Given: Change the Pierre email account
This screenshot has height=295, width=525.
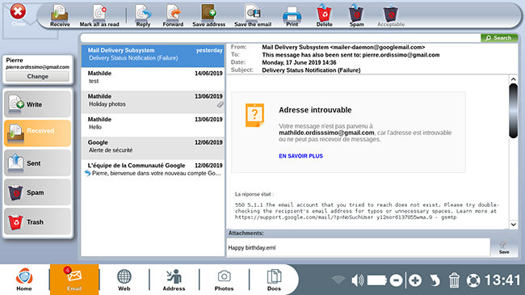Looking at the screenshot, I should click(37, 77).
